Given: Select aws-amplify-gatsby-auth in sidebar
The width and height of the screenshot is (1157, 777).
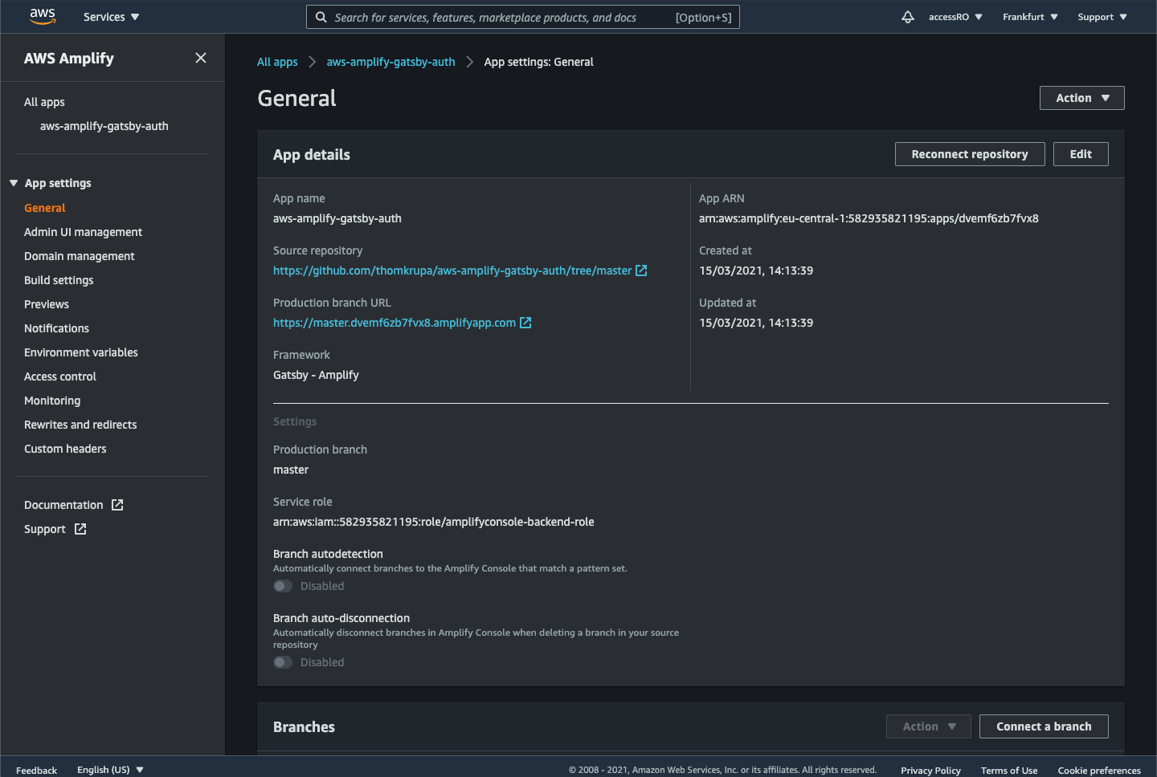Looking at the screenshot, I should click(x=104, y=126).
